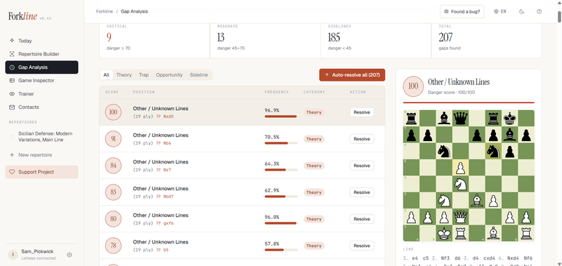Open the Game Inspector icon
Screen dimensions: 562x266
pos(12,81)
